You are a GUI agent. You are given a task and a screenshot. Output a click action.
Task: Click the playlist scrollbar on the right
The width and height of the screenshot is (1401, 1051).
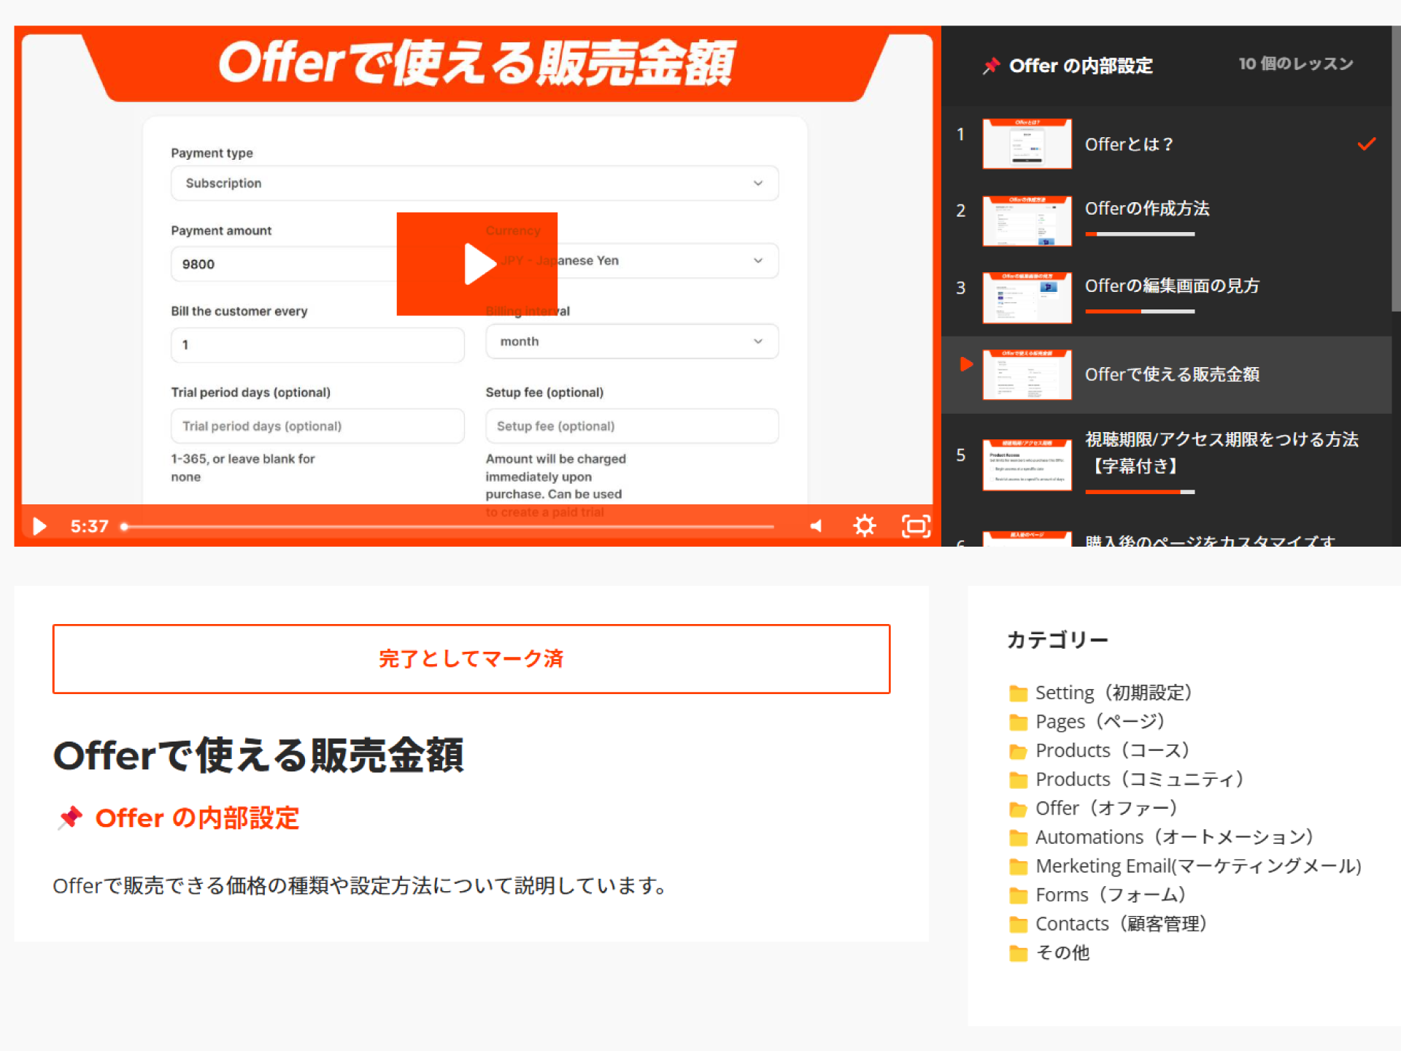[1395, 168]
